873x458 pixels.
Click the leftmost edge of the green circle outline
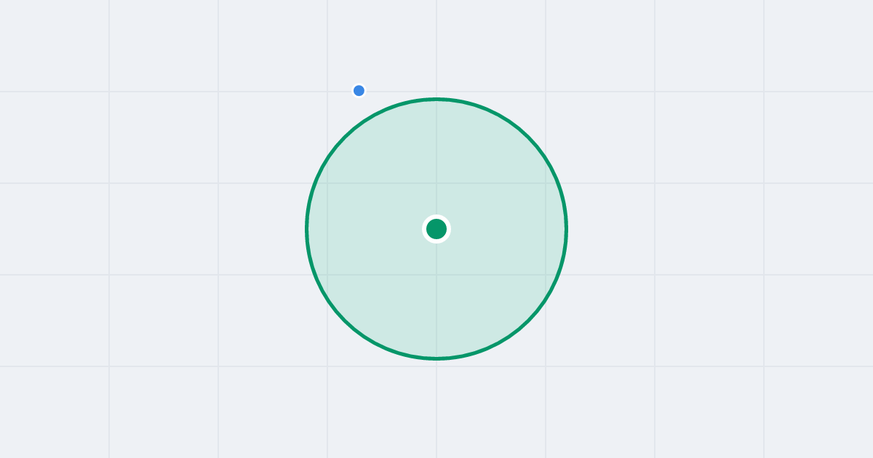click(307, 229)
